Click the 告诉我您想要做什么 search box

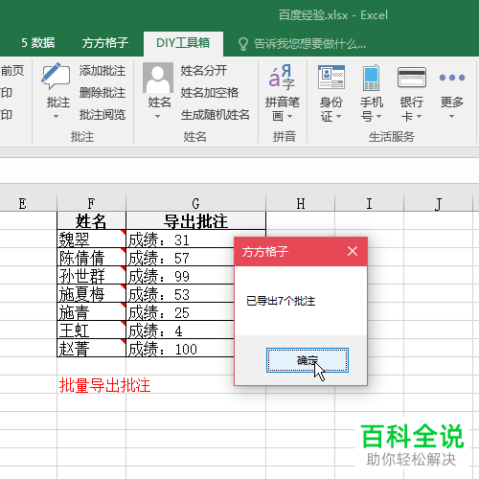[309, 44]
